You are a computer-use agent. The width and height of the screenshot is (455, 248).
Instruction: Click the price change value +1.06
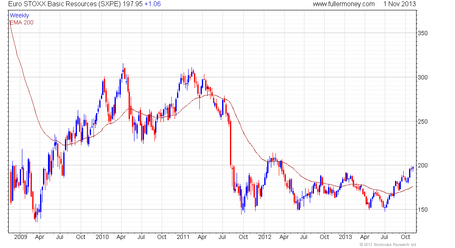tap(153, 4)
